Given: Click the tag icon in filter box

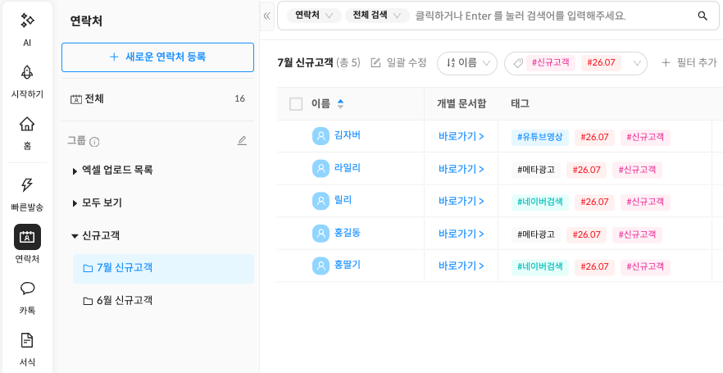Looking at the screenshot, I should [x=518, y=63].
